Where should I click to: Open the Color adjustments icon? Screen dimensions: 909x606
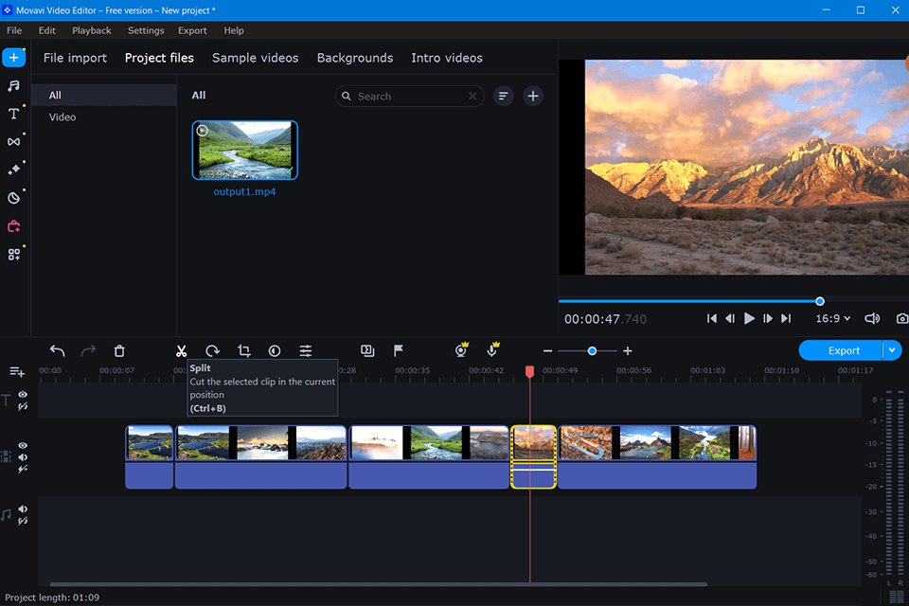275,350
